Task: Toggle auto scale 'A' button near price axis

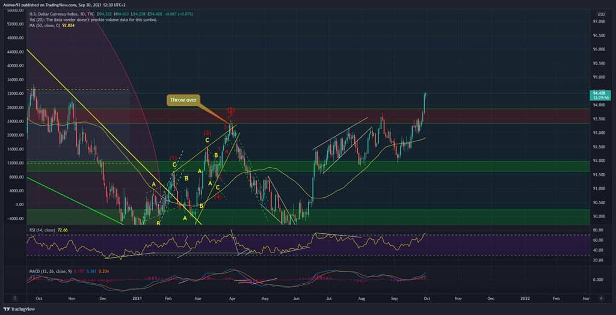Action: [x=601, y=299]
